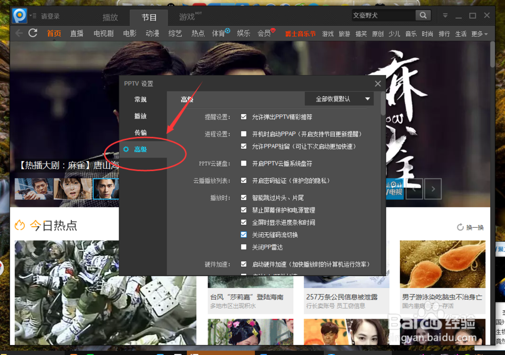This screenshot has height=355, width=505.
Task: Click the 换一换 refresh button
Action: tap(471, 227)
